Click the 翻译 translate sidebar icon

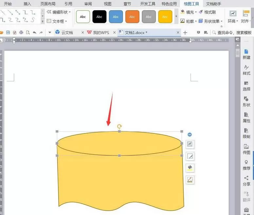click(246, 197)
